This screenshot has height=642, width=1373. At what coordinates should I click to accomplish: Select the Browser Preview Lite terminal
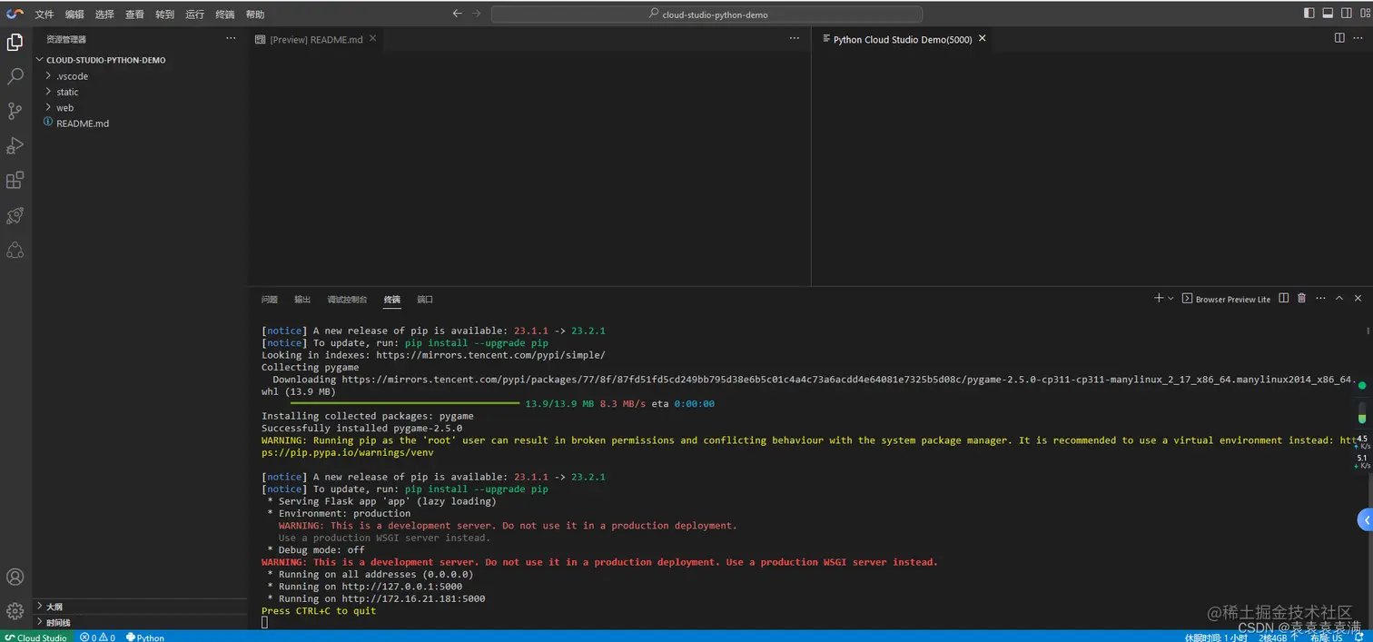click(1226, 299)
